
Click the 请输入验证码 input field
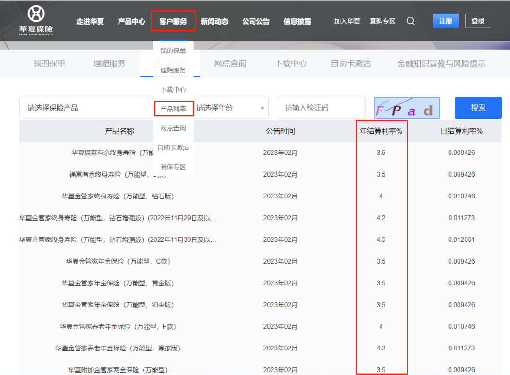point(321,108)
